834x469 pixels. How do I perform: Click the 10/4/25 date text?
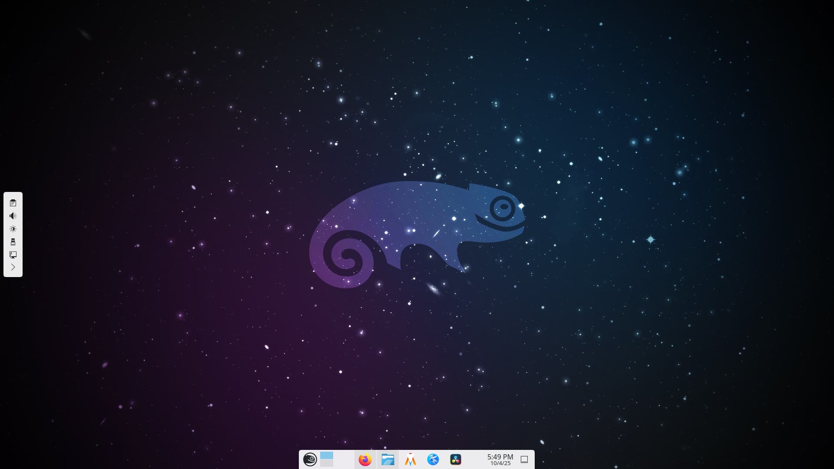500,463
